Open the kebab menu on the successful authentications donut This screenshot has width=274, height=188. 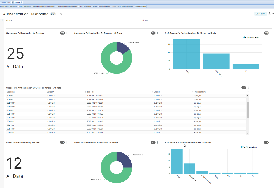click(157, 33)
